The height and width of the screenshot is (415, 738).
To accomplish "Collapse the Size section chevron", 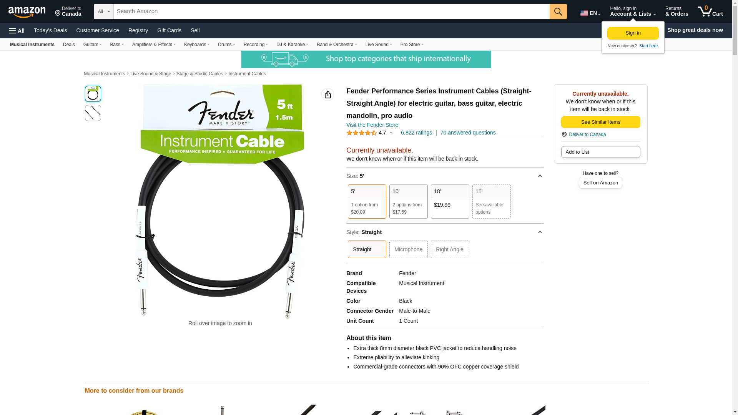I will (x=540, y=176).
